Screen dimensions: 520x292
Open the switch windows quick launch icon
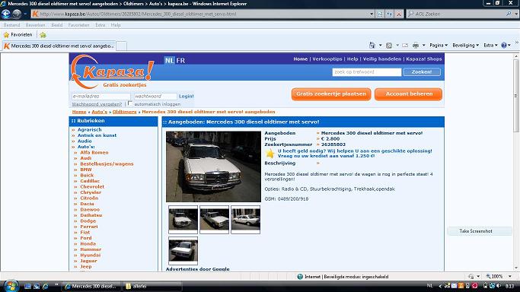37,286
